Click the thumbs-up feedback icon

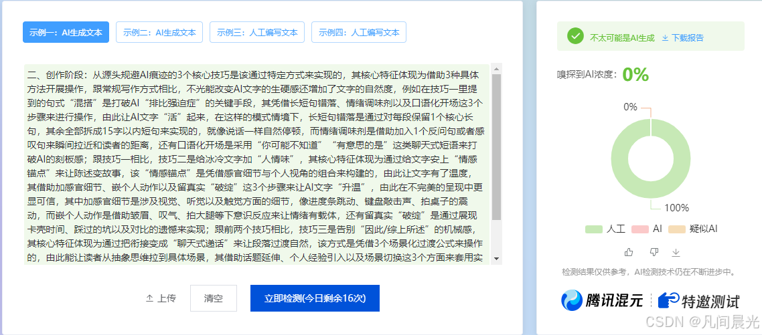point(629,252)
